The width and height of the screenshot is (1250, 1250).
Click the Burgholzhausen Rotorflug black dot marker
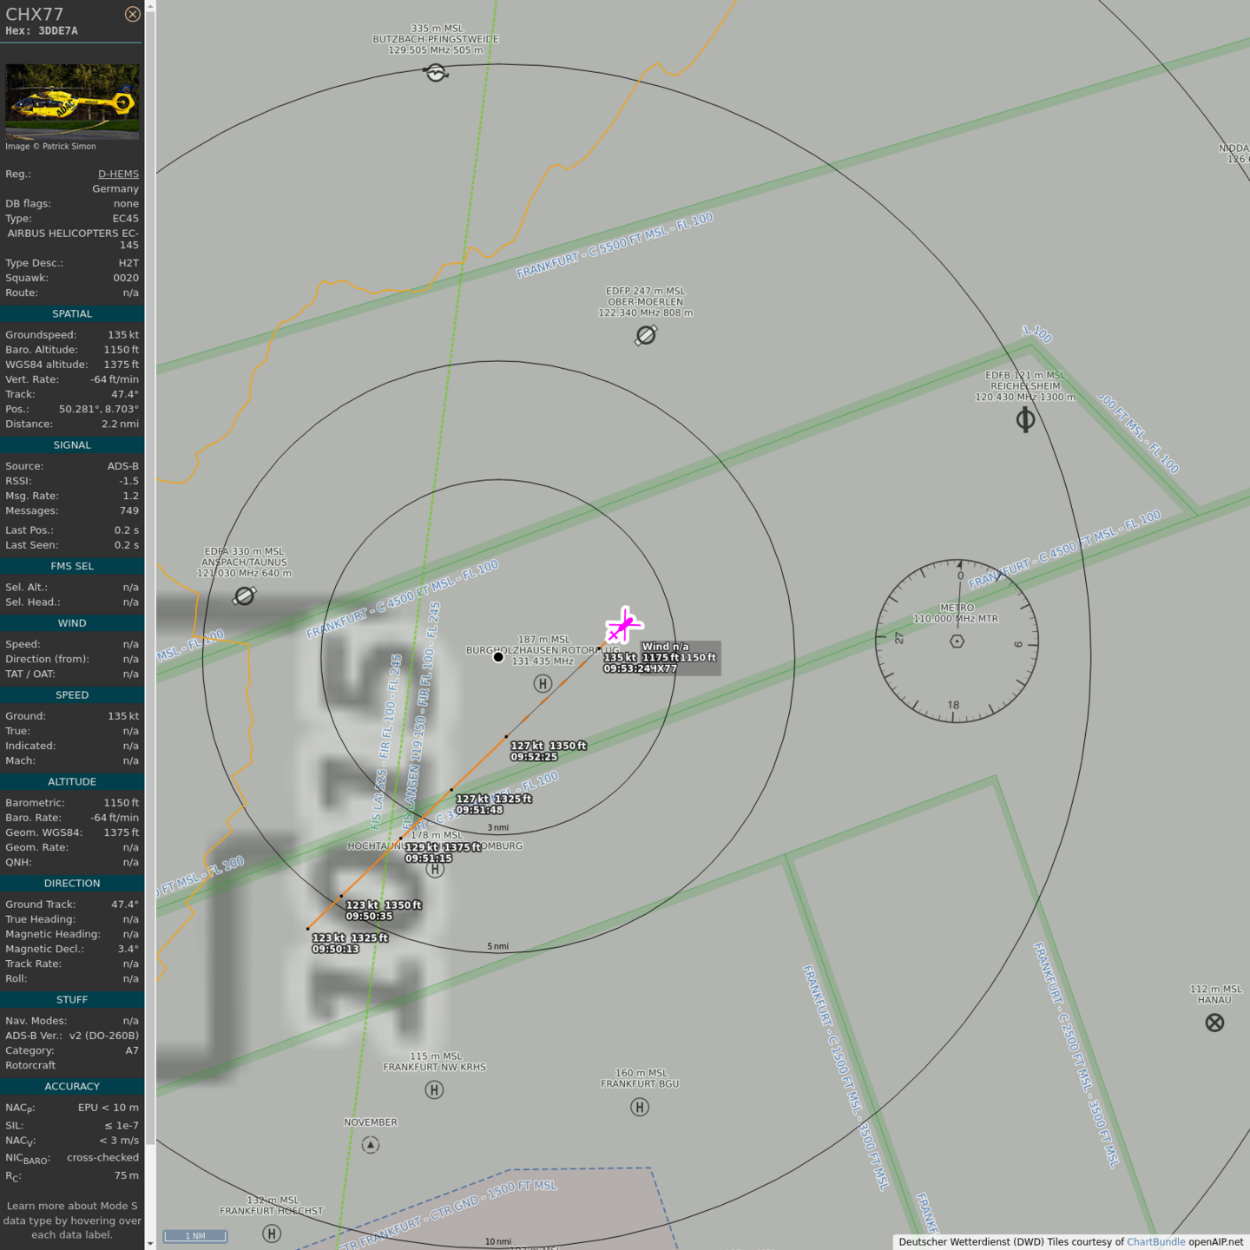tap(498, 657)
